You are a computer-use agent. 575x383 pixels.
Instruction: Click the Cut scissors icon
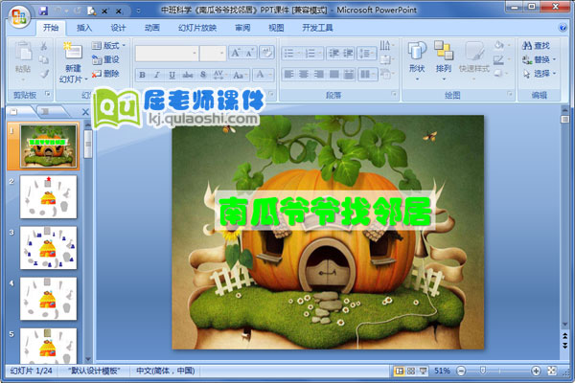pos(44,46)
